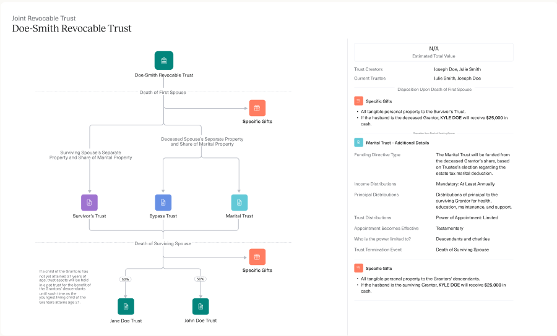
Task: Click the 50% badge above Jane Doe Trust
Action: 126,279
